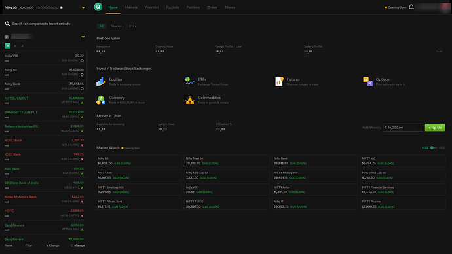Click up arrow on Axis Bank row
The image size is (452, 254).
[82, 173]
